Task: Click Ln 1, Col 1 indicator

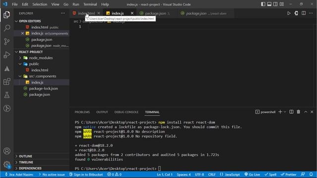Action: coord(164,175)
